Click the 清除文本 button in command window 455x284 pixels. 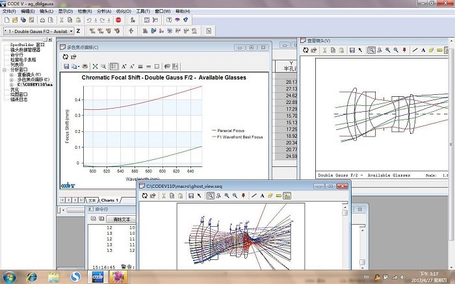[x=122, y=219]
